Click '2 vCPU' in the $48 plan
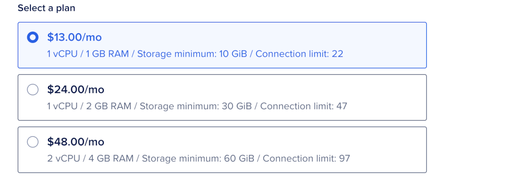The width and height of the screenshot is (515, 177). [x=64, y=159]
